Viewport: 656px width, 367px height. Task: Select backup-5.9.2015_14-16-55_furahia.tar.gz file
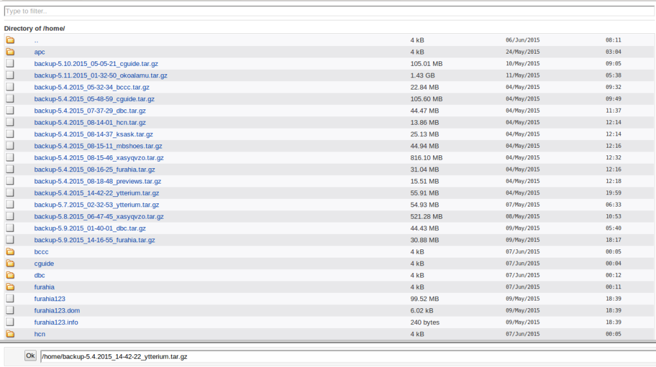(94, 240)
